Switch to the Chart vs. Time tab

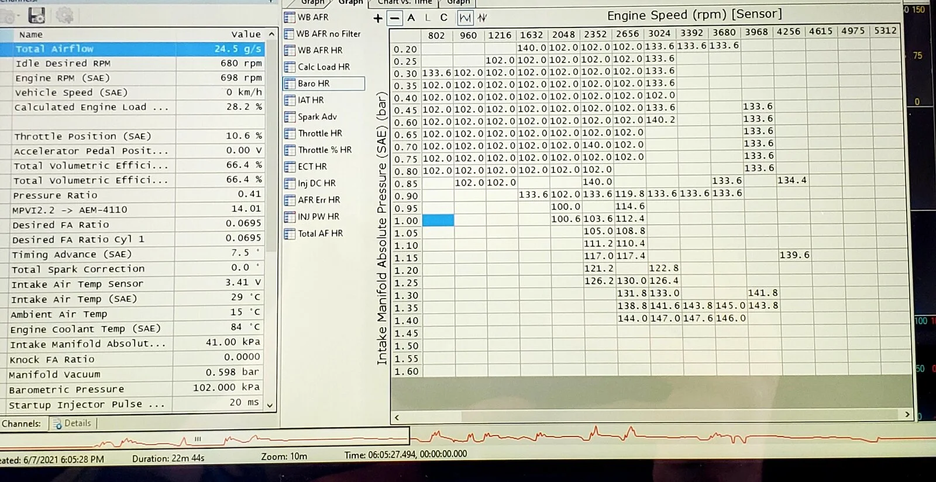click(404, 2)
